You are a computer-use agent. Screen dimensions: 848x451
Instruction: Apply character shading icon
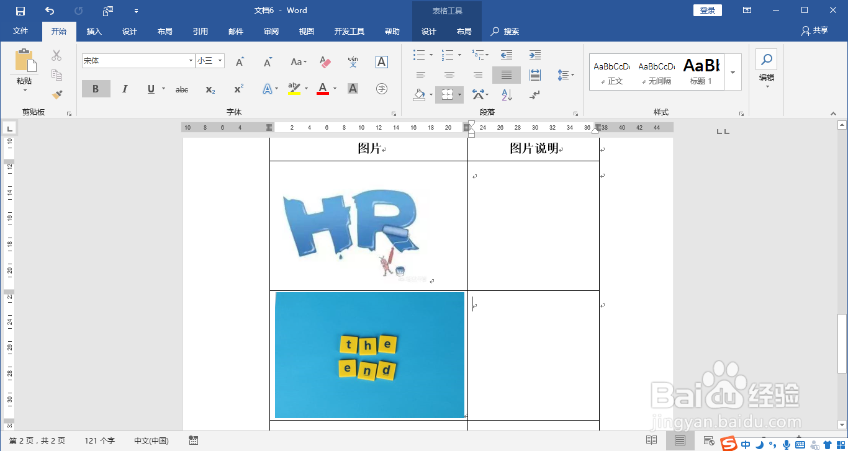click(353, 89)
